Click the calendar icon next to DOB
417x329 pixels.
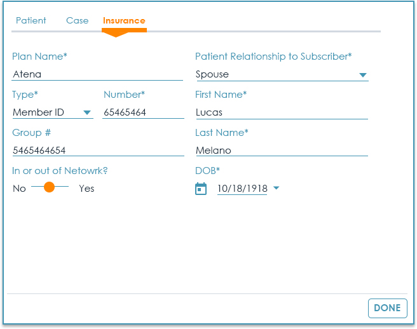coord(201,189)
